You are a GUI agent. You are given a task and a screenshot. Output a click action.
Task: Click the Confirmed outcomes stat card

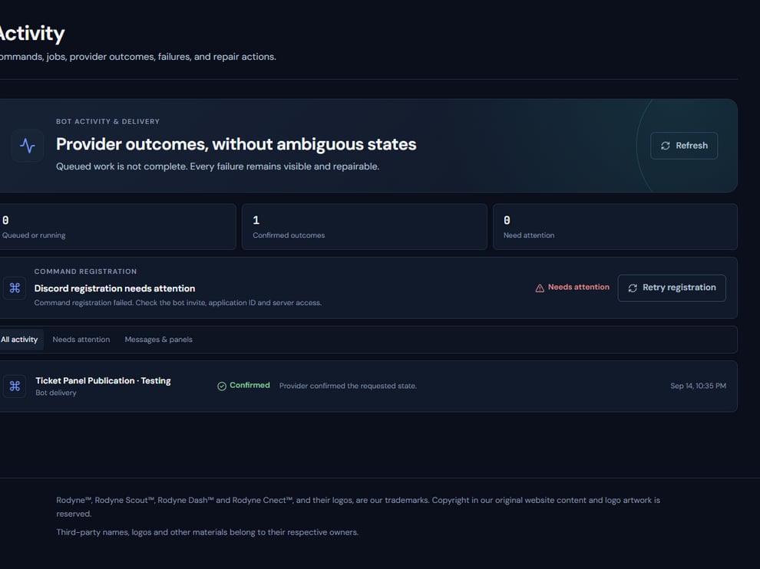[365, 227]
